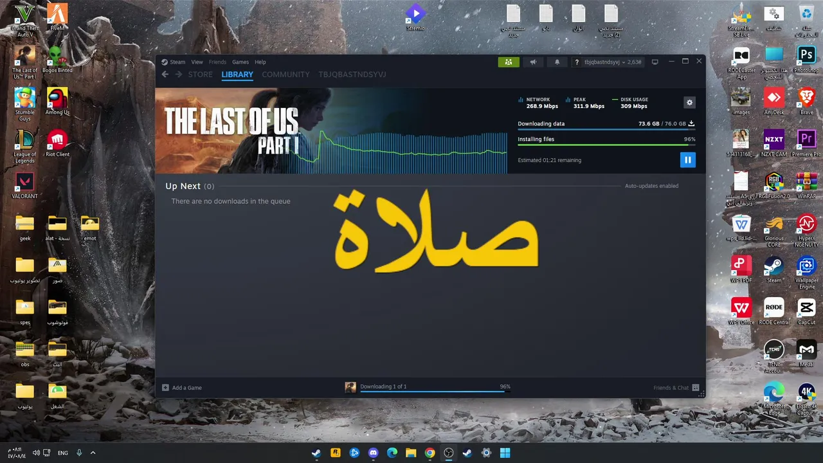This screenshot has height=463, width=823.
Task: Open Steam notifications bell
Action: click(x=557, y=62)
